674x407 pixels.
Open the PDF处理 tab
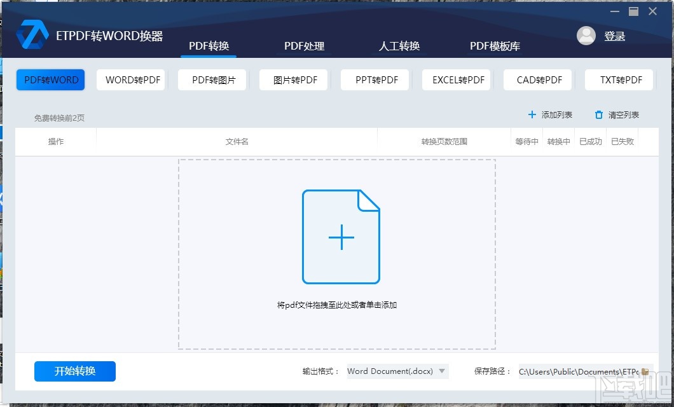click(305, 46)
